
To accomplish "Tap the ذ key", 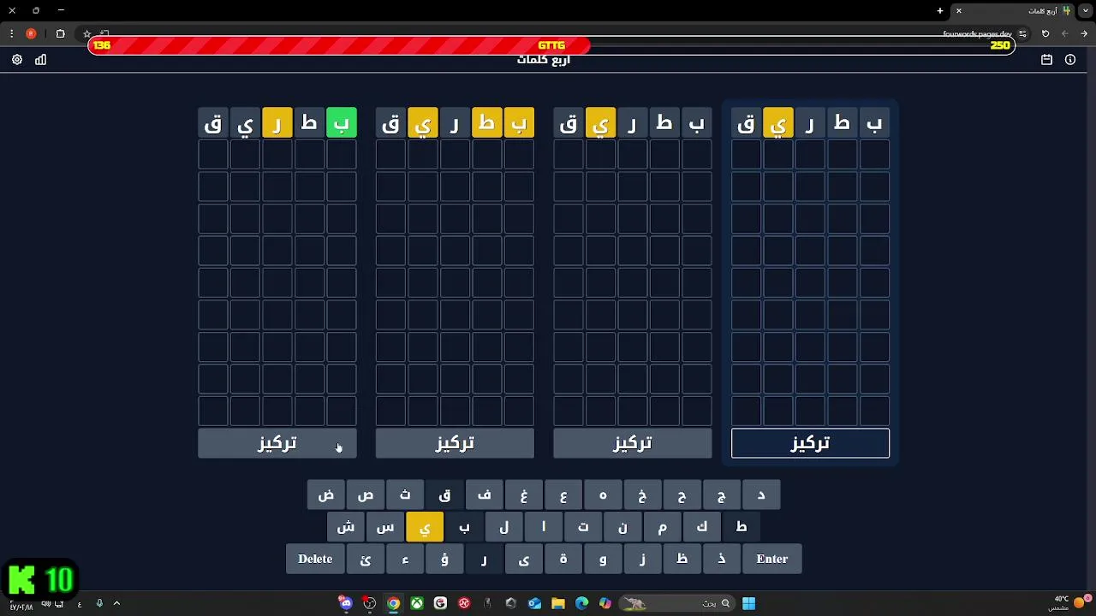I will tap(722, 559).
